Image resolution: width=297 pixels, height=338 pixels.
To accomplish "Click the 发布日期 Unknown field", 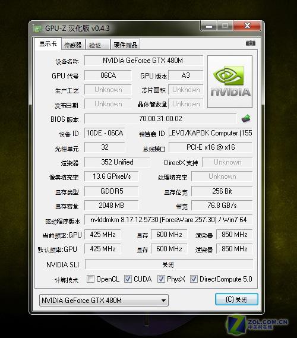I will point(108,104).
